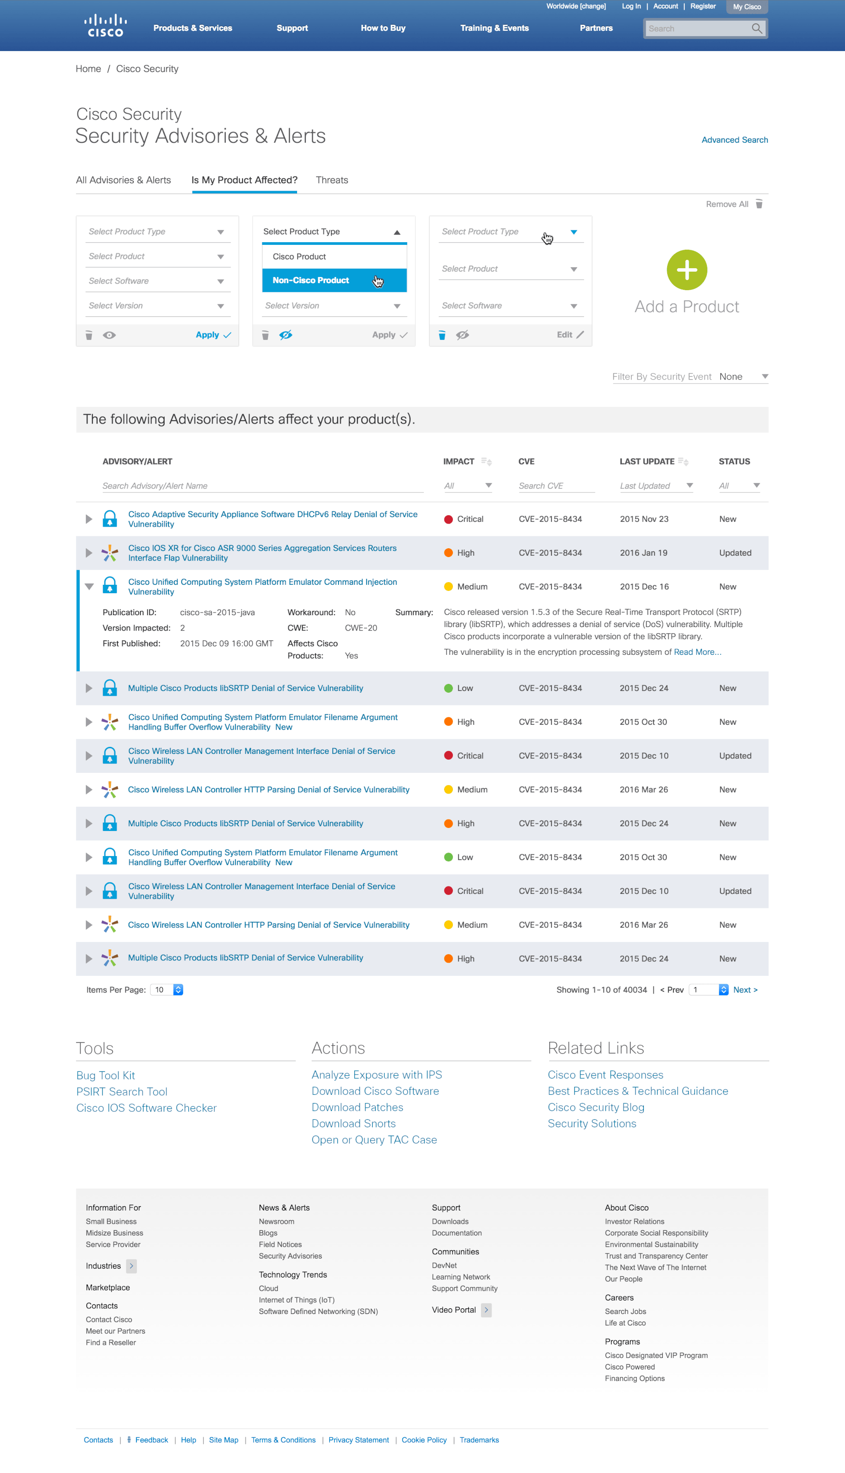Screen dimensions: 845x1473
Task: Open the Impact All filter dropdown
Action: click(468, 486)
